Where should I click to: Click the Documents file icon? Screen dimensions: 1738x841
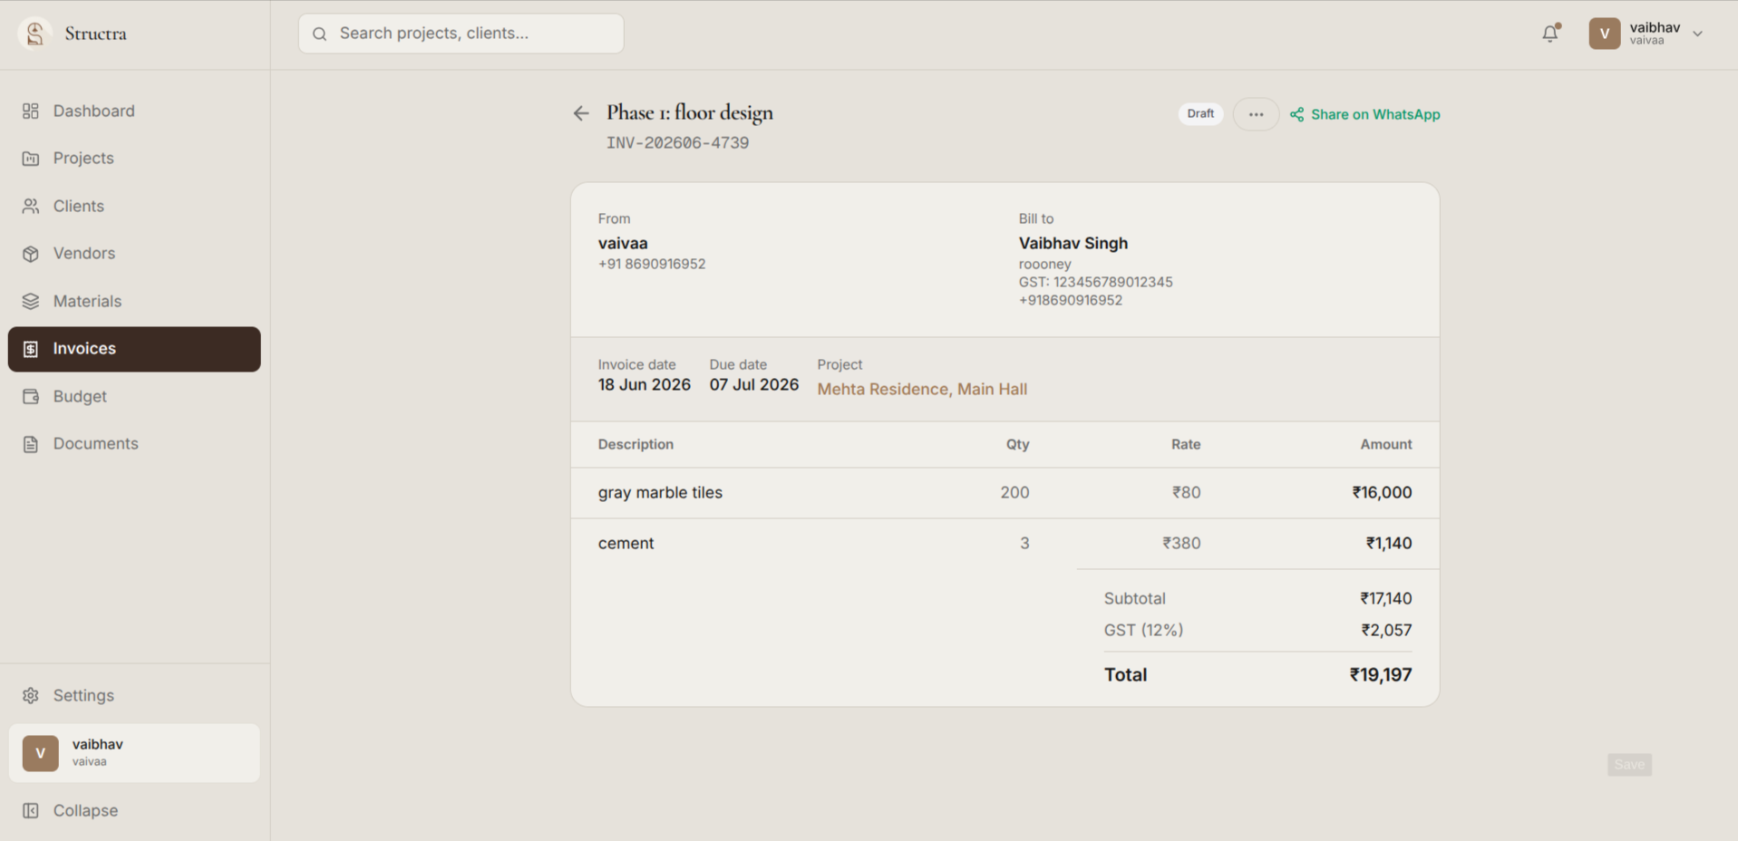pyautogui.click(x=31, y=444)
